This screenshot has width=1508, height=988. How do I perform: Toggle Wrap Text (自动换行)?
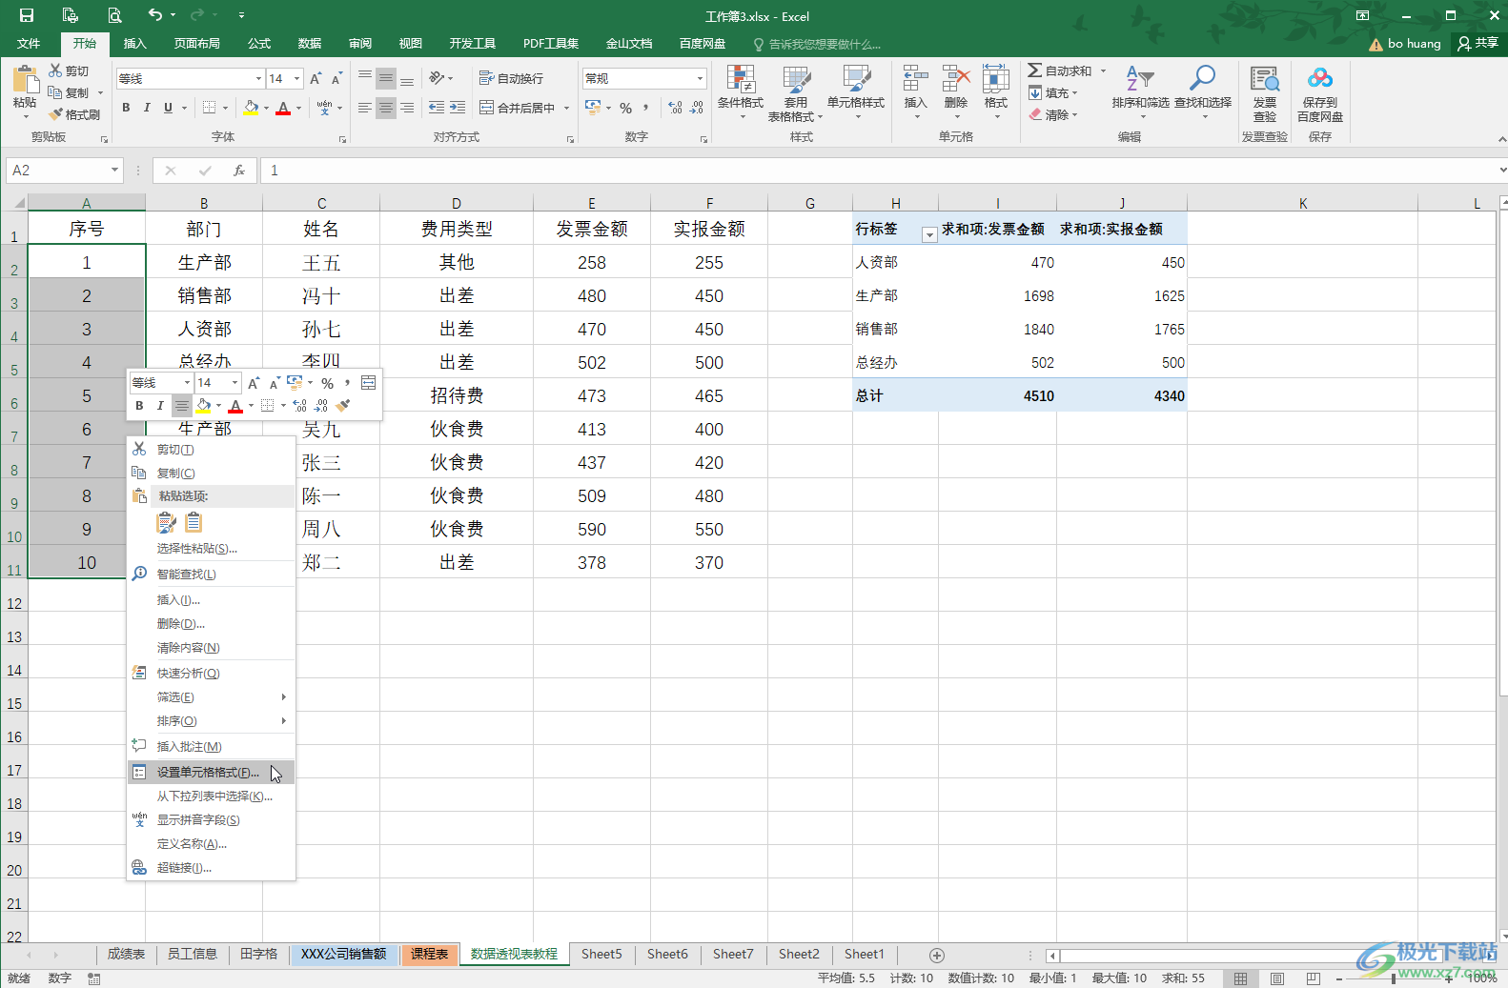511,78
